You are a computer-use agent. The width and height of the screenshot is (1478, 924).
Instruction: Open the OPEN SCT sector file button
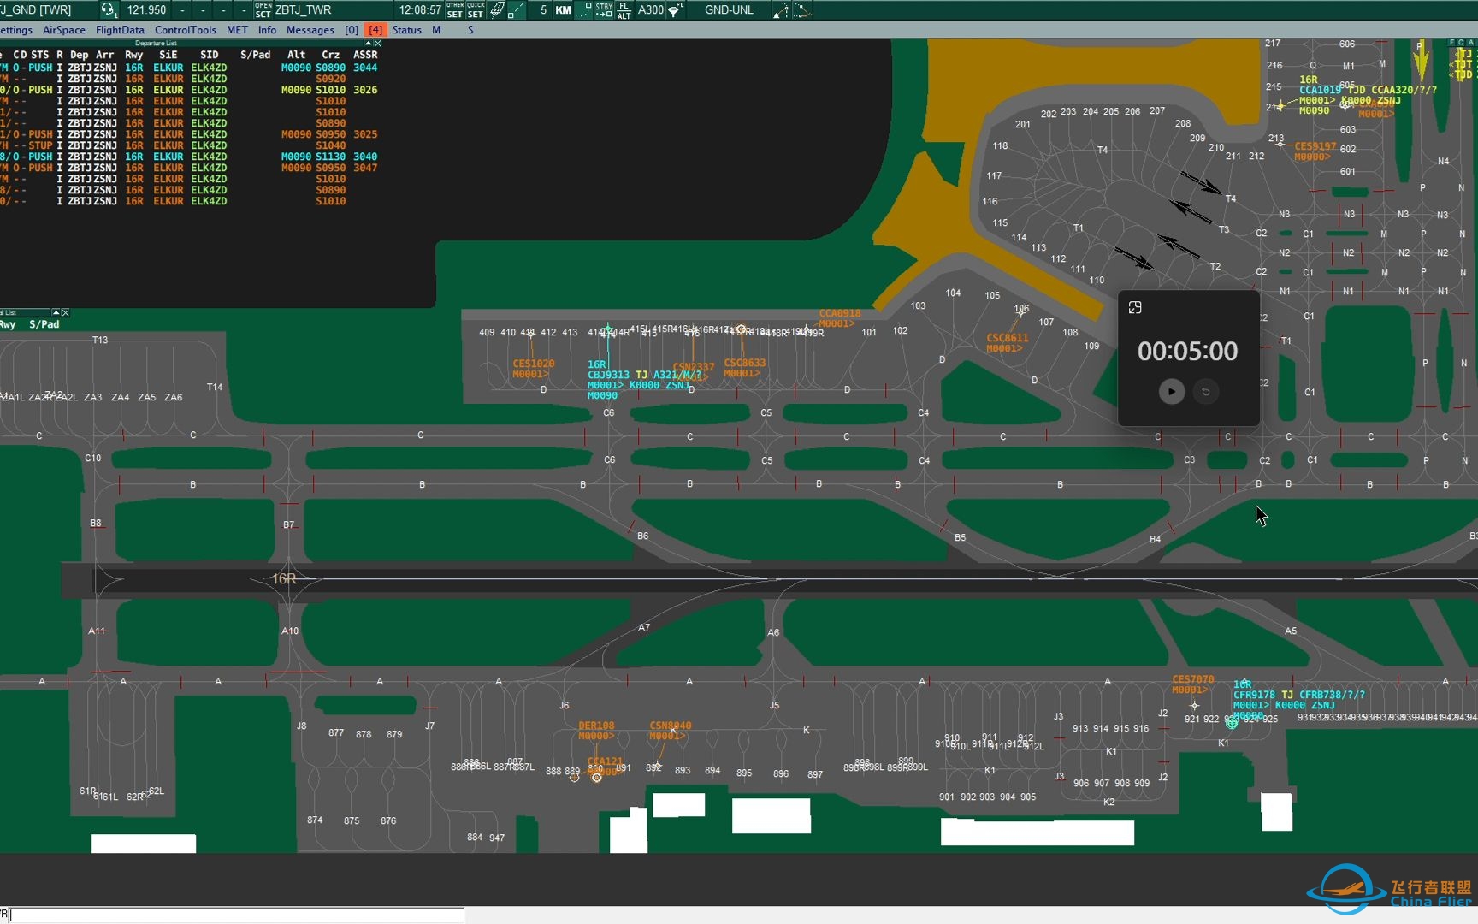coord(263,10)
